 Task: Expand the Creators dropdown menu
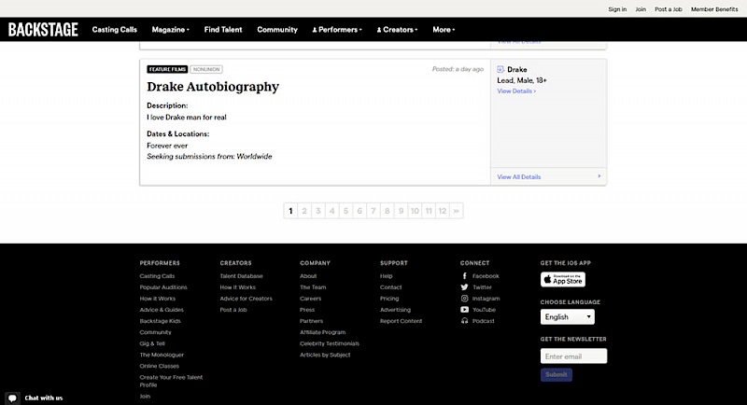(x=397, y=30)
